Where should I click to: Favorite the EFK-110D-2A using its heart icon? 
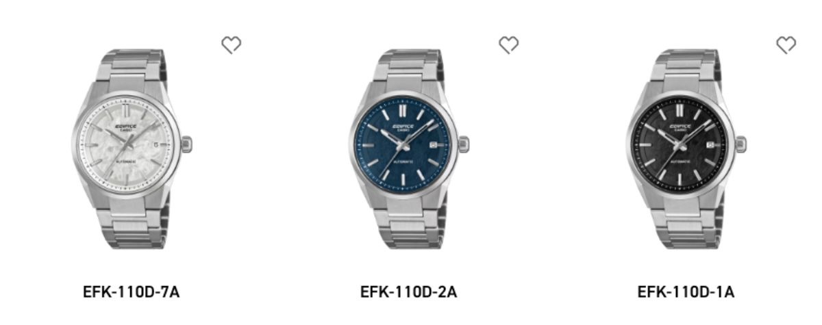point(508,45)
